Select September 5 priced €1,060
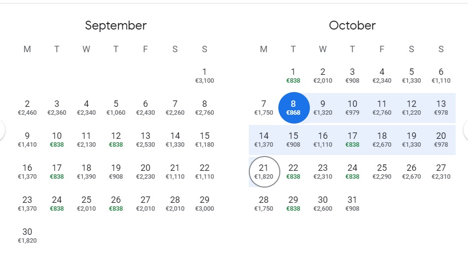Image resolution: width=468 pixels, height=255 pixels. click(116, 107)
